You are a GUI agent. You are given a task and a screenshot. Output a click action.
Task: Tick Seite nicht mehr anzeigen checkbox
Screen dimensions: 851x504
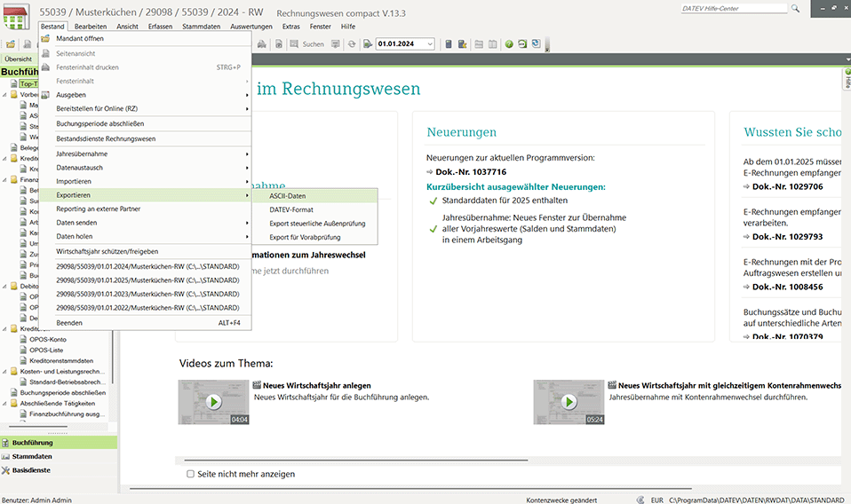click(x=190, y=474)
